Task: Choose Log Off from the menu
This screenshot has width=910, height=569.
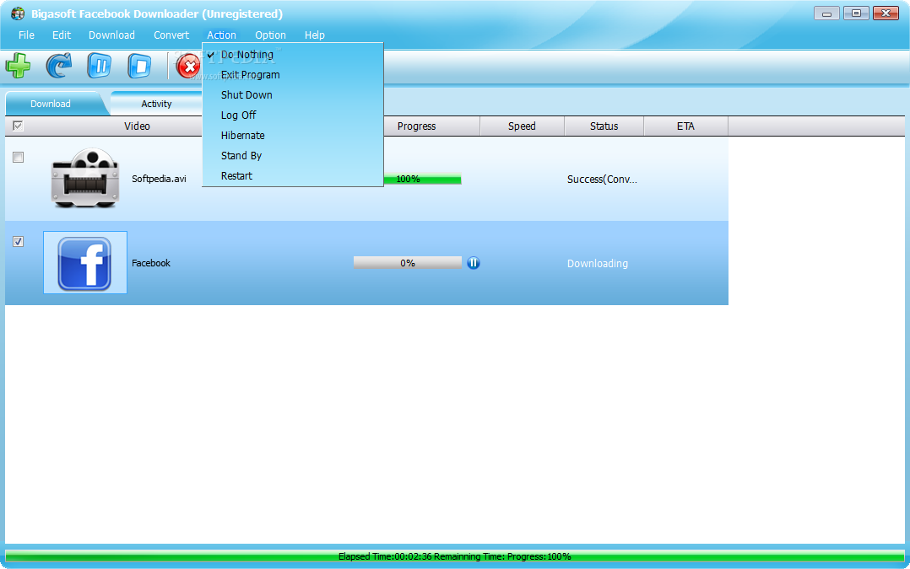Action: point(292,115)
